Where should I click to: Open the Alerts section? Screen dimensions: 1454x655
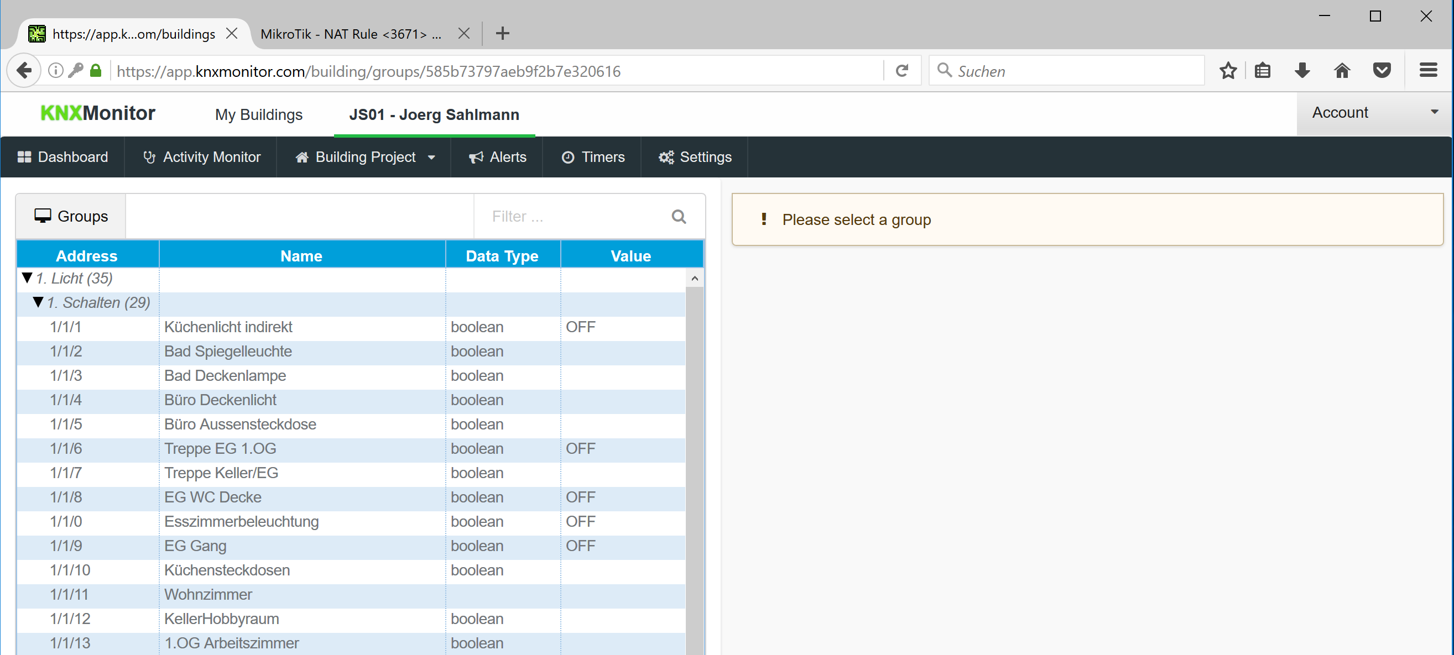tap(498, 158)
